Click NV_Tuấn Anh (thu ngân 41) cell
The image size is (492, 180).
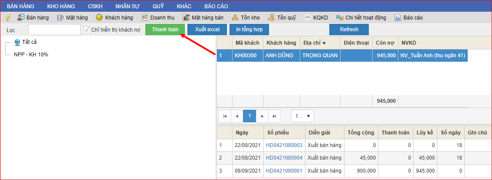pos(433,56)
